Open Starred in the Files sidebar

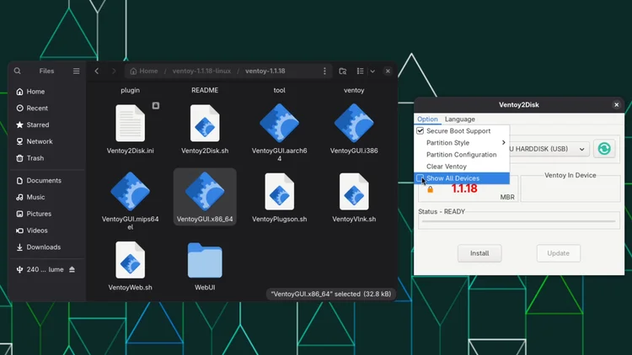[46, 125]
